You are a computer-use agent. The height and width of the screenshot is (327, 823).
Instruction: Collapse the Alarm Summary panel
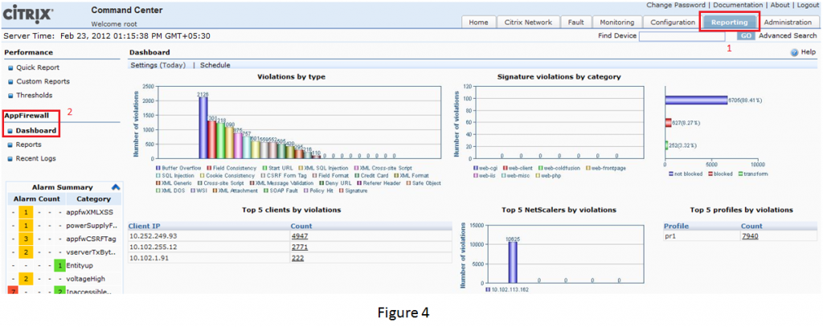click(115, 187)
